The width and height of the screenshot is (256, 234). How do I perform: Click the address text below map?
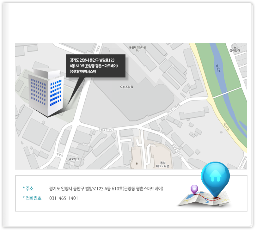click(106, 189)
